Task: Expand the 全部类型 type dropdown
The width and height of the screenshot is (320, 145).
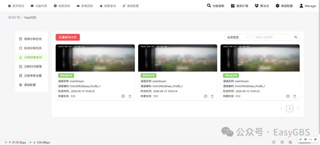Action: 238,37
